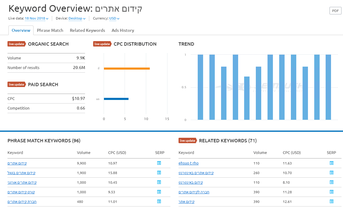The image size is (343, 208).
Task: Switch to the Phrase Match tab
Action: click(50, 31)
